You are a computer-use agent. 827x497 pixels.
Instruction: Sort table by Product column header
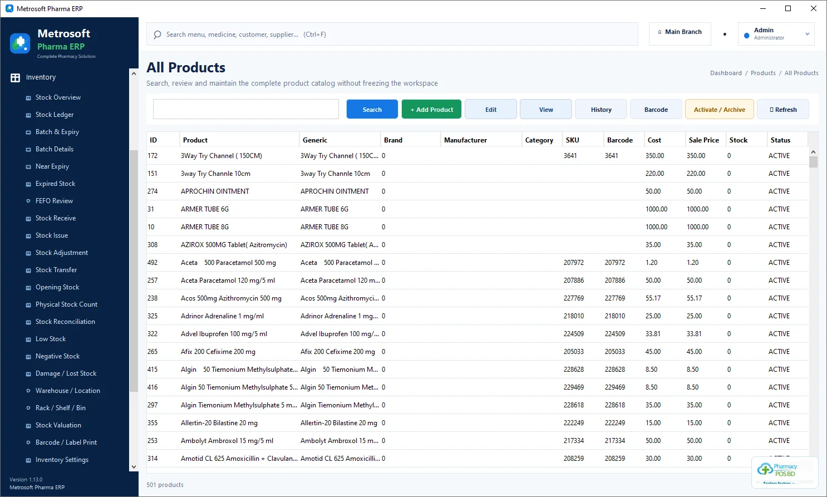tap(239, 140)
